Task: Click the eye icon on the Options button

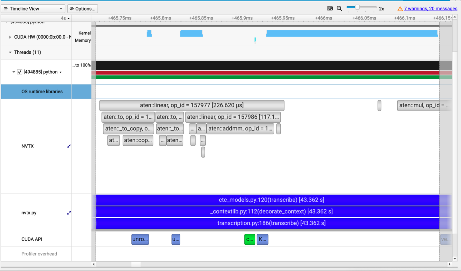Action: coord(71,8)
